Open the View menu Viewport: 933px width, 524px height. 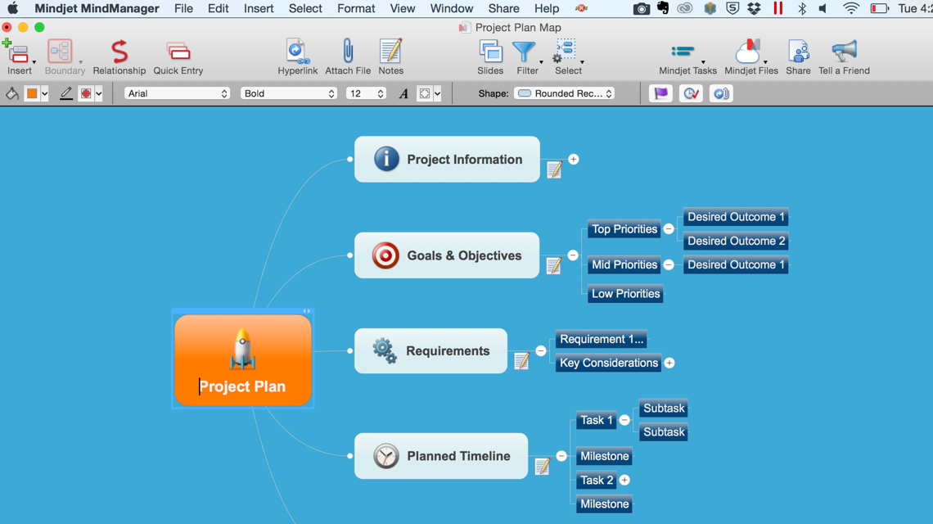(x=402, y=8)
